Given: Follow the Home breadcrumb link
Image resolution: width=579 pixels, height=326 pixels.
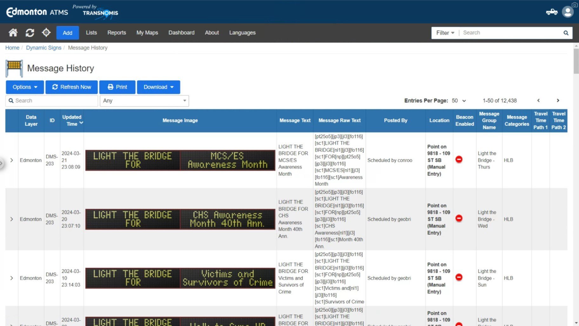Looking at the screenshot, I should [x=12, y=48].
